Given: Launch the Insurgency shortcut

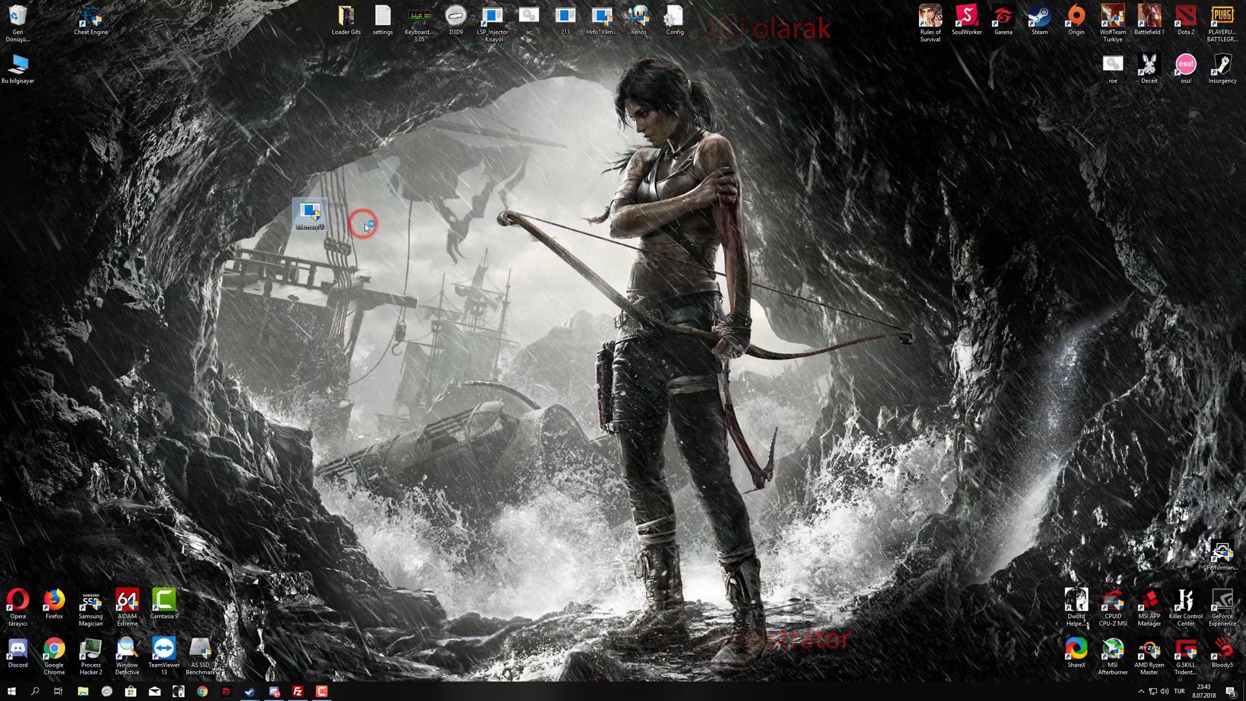Looking at the screenshot, I should coord(1222,69).
